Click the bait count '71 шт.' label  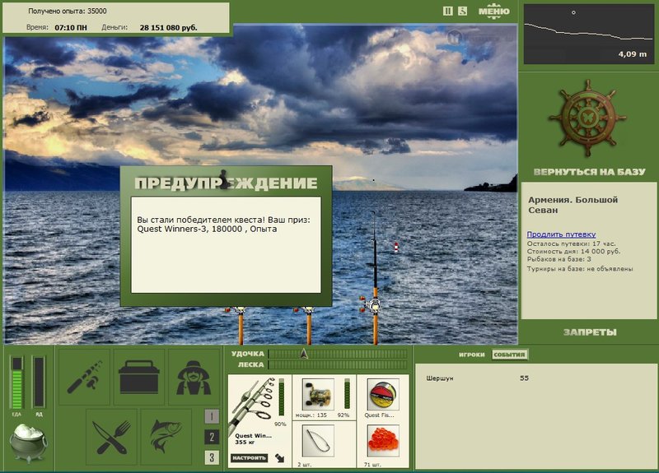(x=372, y=465)
